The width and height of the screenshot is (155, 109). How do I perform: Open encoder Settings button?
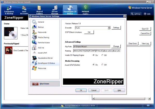[116, 28]
